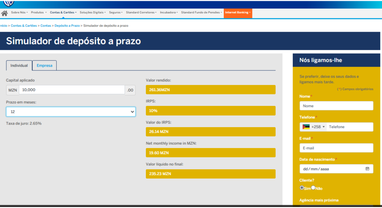The image size is (382, 208).
Task: Click the Simulador de depósito a prazo title
Action: pos(73,41)
